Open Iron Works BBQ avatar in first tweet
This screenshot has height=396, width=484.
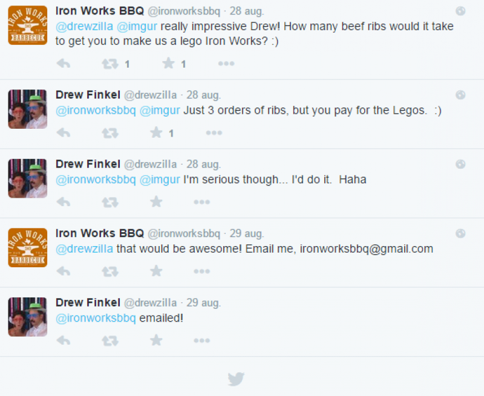27,25
